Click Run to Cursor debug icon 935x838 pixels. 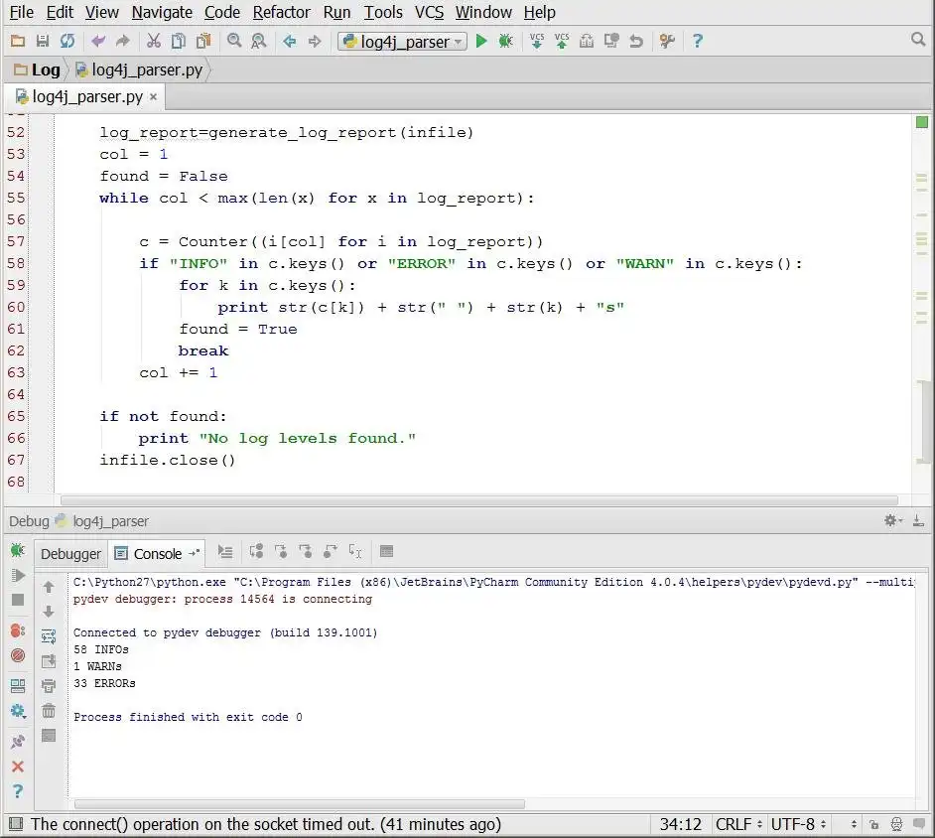pos(355,552)
